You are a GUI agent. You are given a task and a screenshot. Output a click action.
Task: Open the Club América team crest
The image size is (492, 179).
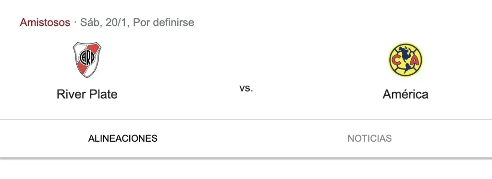[406, 60]
